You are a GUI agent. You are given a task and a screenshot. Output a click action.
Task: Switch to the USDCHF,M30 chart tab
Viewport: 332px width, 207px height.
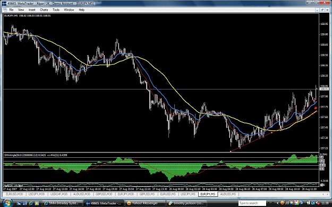[x=59, y=194]
